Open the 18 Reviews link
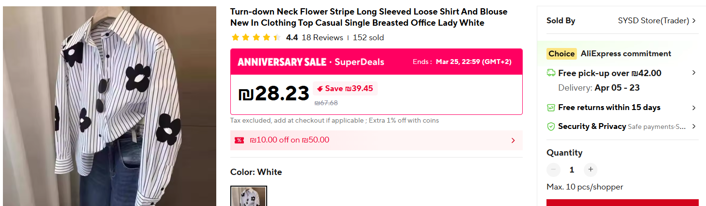Viewport: 706px width, 206px height. pos(322,37)
